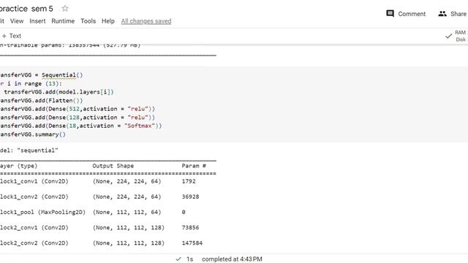468x263 pixels.
Task: Click the range (13) code line
Action: [31, 83]
